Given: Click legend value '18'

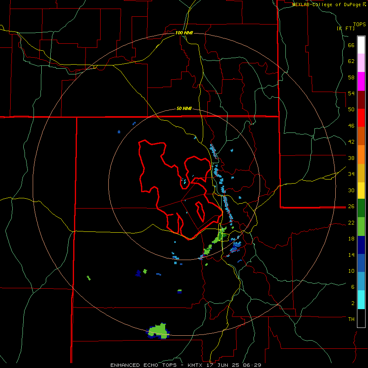Looking at the screenshot, I should (351, 239).
